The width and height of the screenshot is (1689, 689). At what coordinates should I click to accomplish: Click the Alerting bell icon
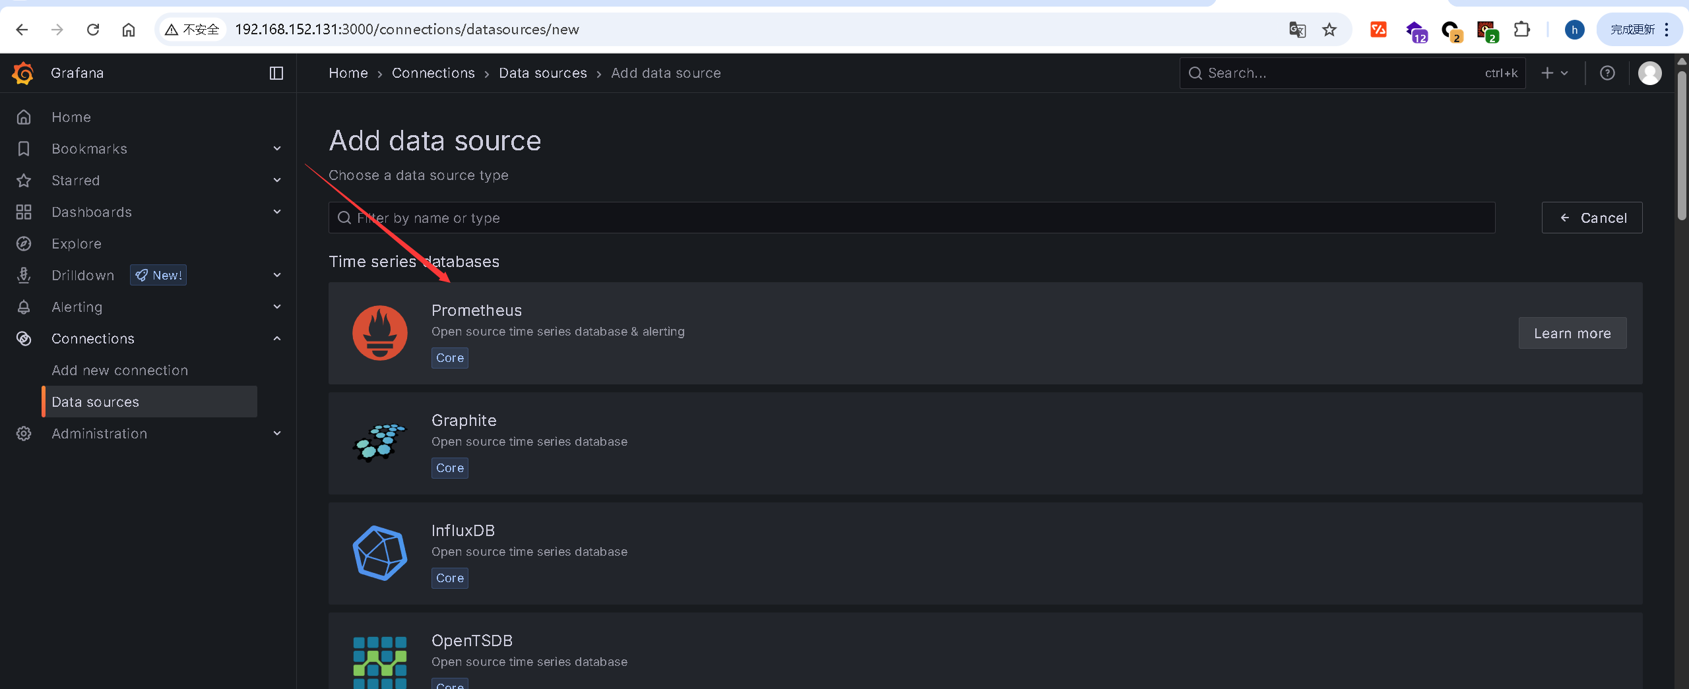(24, 307)
